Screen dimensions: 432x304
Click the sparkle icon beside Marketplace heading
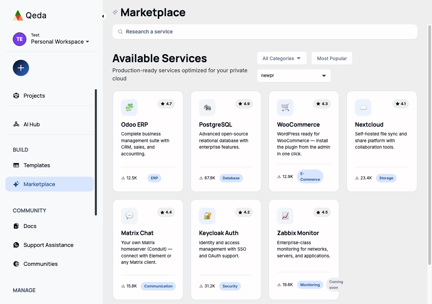115,12
